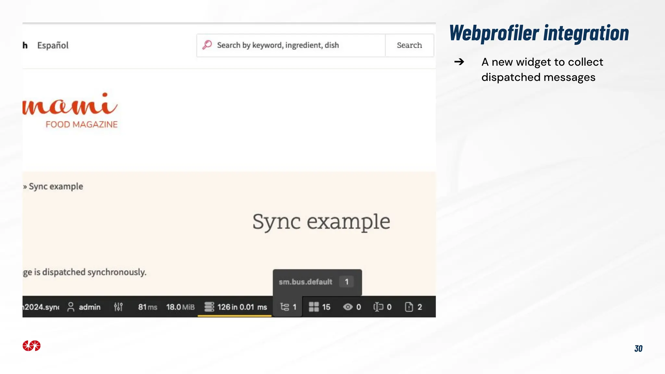Switch language to Español
The height and width of the screenshot is (374, 665).
53,45
